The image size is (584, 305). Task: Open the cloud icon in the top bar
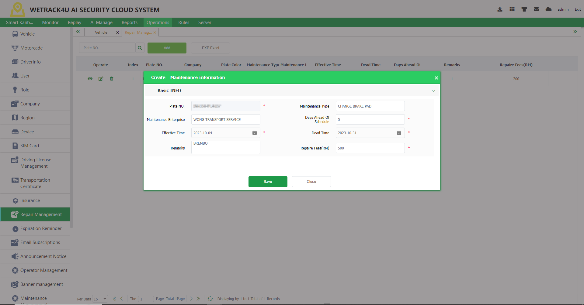coord(548,9)
